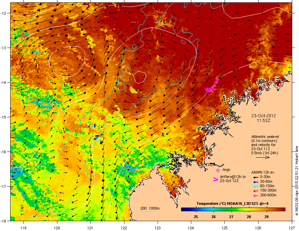This screenshot has height=231, width=299.
Task: Click the drifters@12h legend label
Action: 233,179
